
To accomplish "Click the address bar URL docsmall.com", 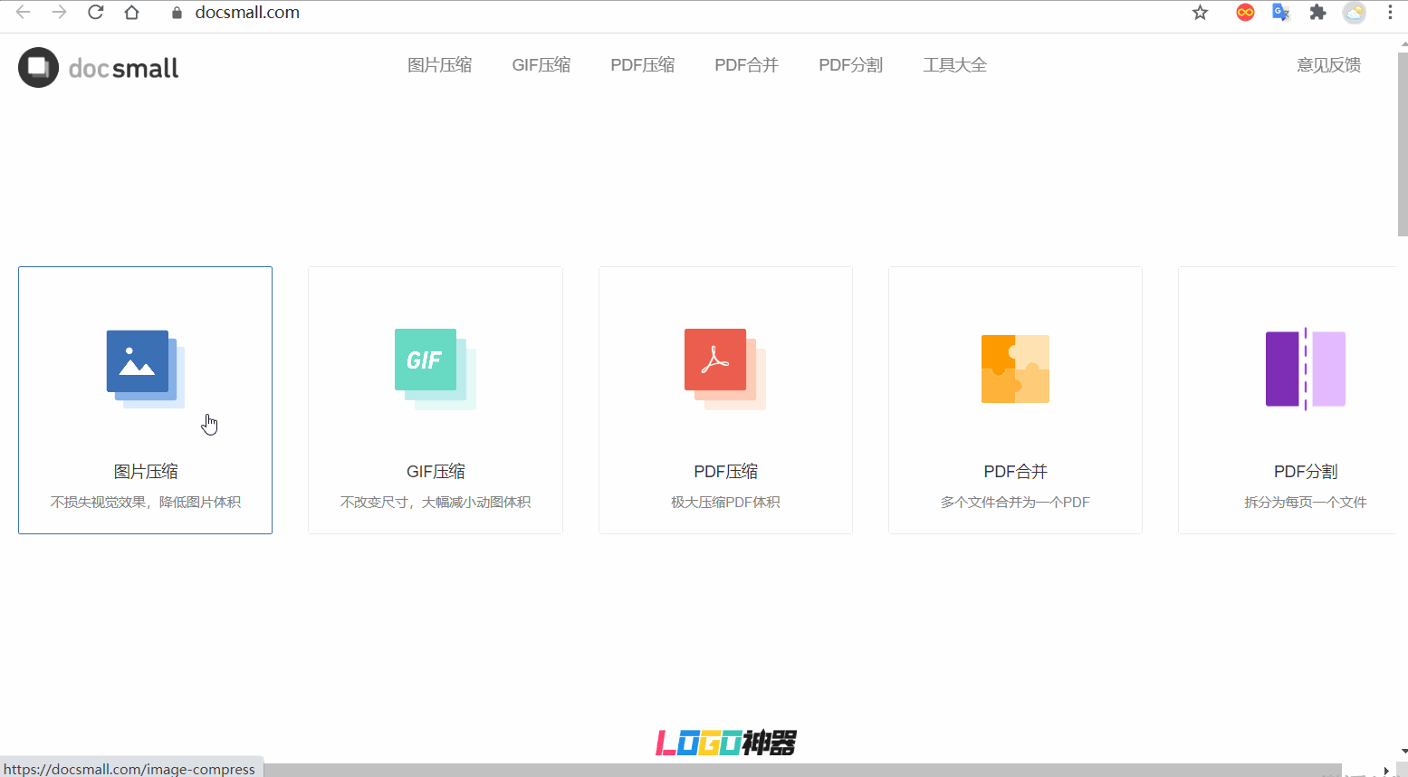I will (247, 13).
